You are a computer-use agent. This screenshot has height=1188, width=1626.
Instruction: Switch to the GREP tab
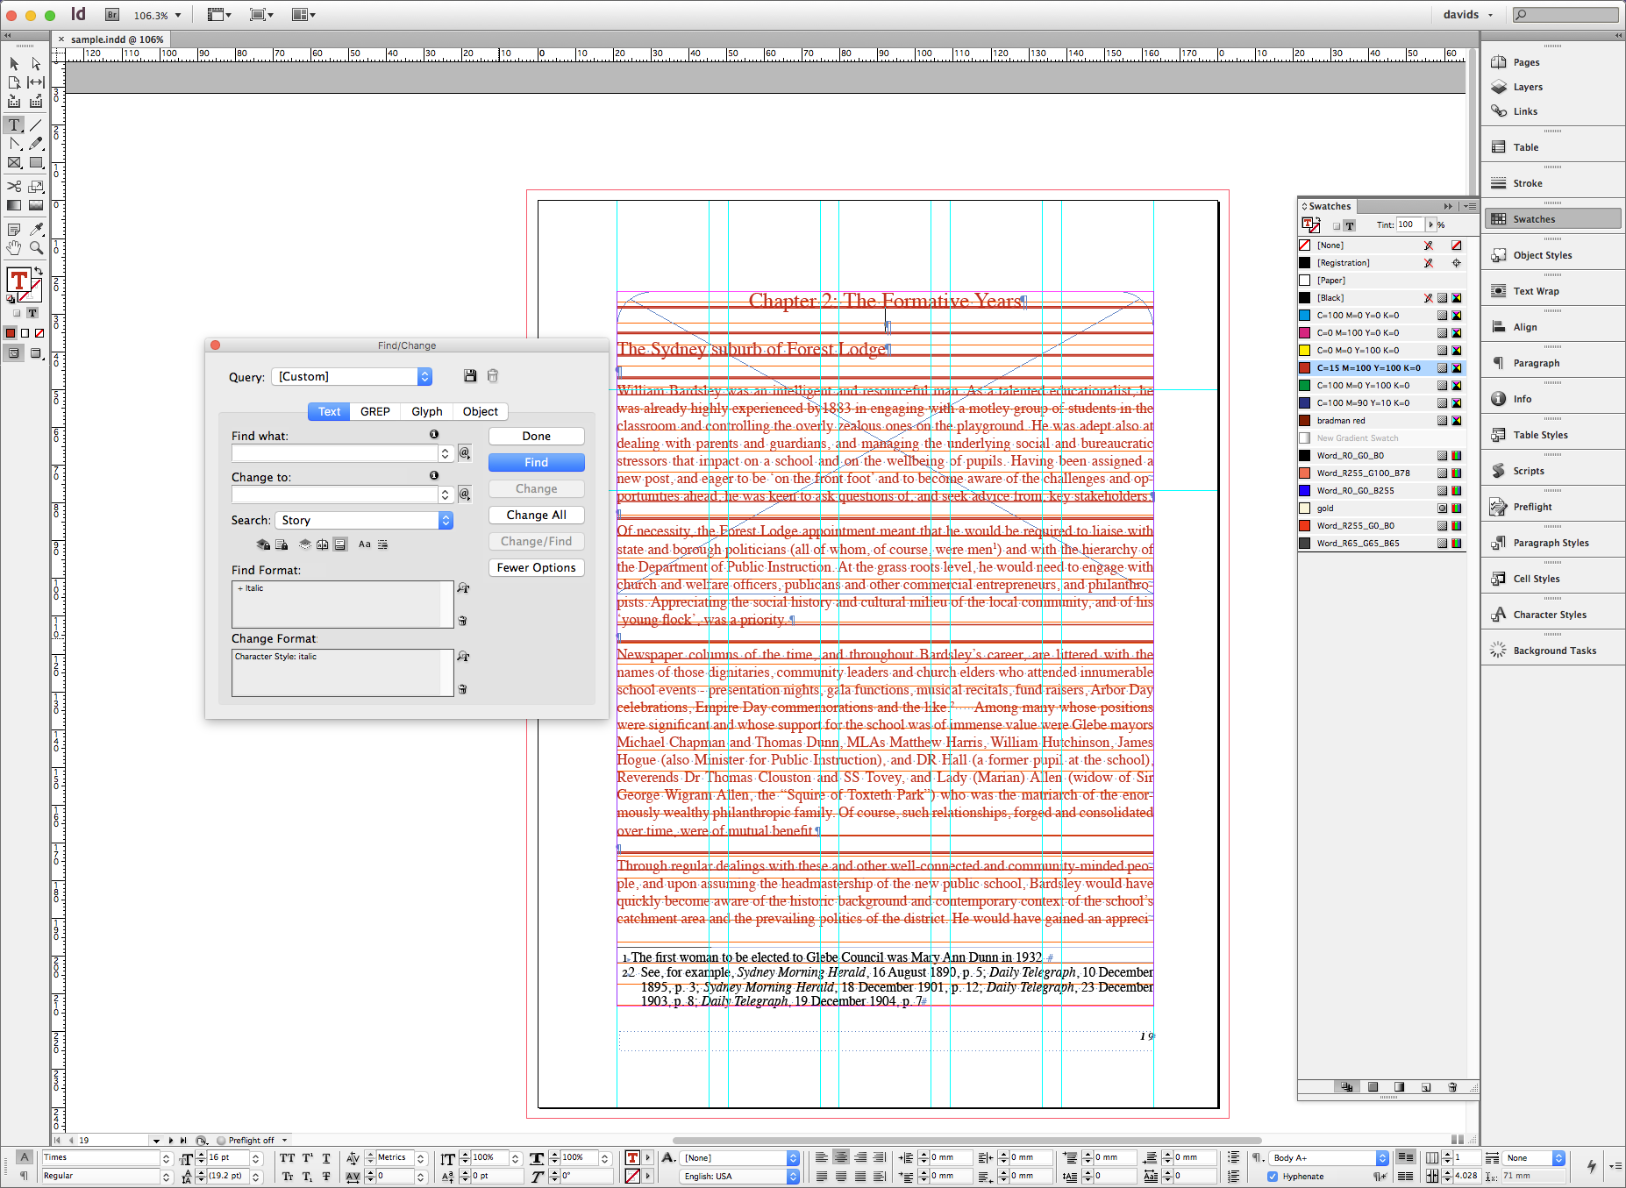coord(375,412)
